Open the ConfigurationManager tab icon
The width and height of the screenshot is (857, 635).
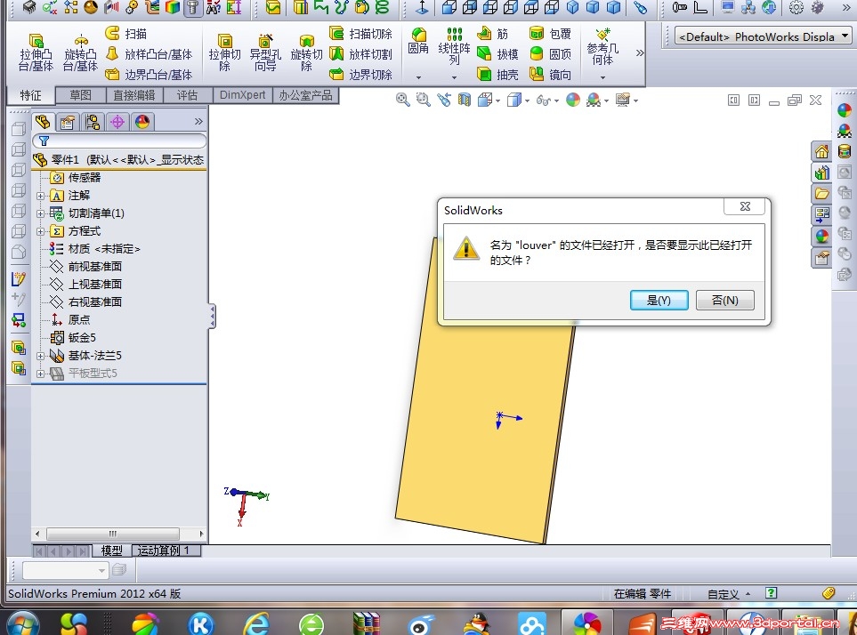93,122
